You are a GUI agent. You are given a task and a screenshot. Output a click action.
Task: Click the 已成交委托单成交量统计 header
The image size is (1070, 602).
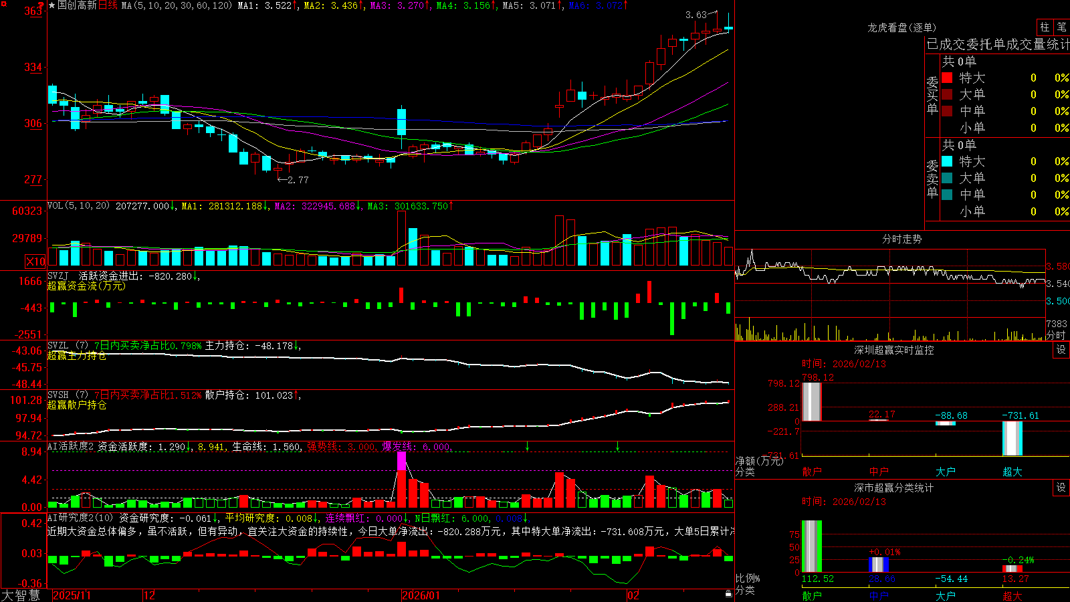click(998, 45)
